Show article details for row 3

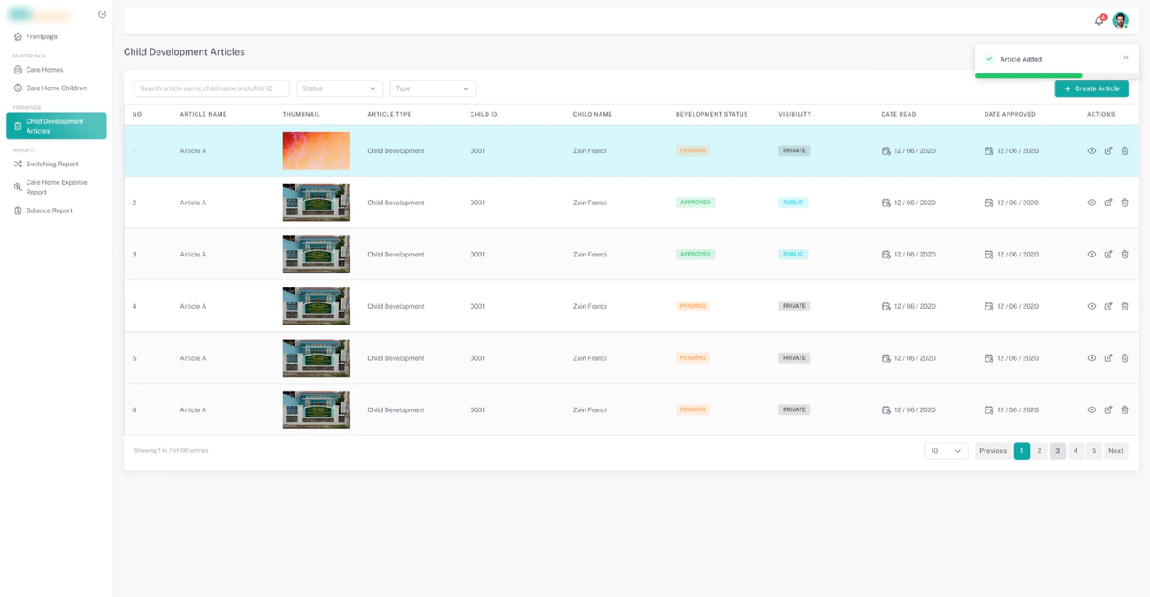click(x=1092, y=255)
